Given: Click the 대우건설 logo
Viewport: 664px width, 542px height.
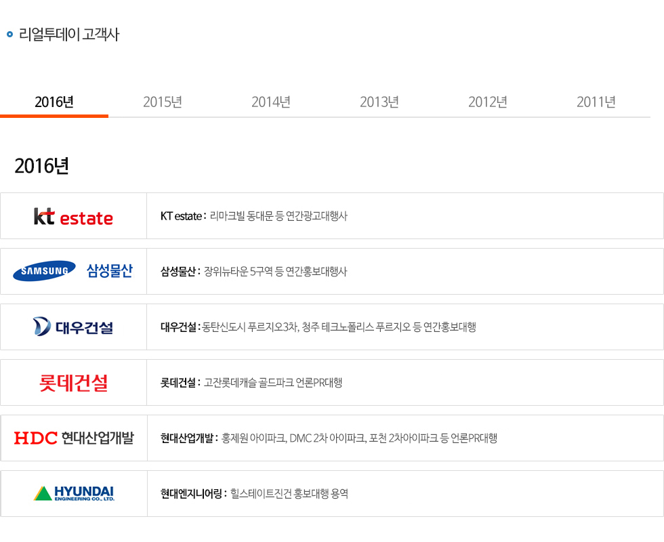Looking at the screenshot, I should pyautogui.click(x=73, y=327).
